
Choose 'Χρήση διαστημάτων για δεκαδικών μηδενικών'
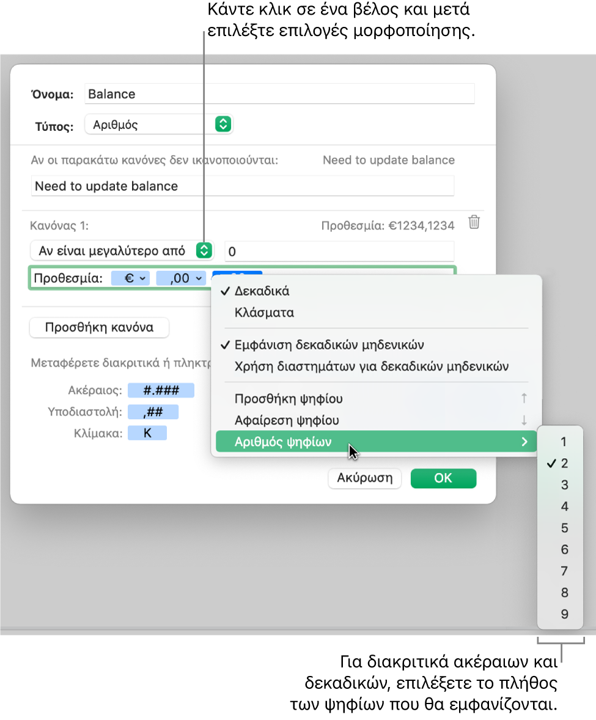pyautogui.click(x=376, y=366)
